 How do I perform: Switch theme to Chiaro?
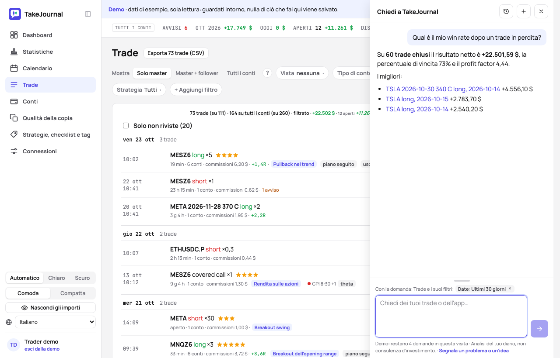tap(56, 278)
